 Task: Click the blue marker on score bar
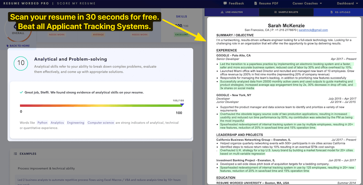coord(182,105)
